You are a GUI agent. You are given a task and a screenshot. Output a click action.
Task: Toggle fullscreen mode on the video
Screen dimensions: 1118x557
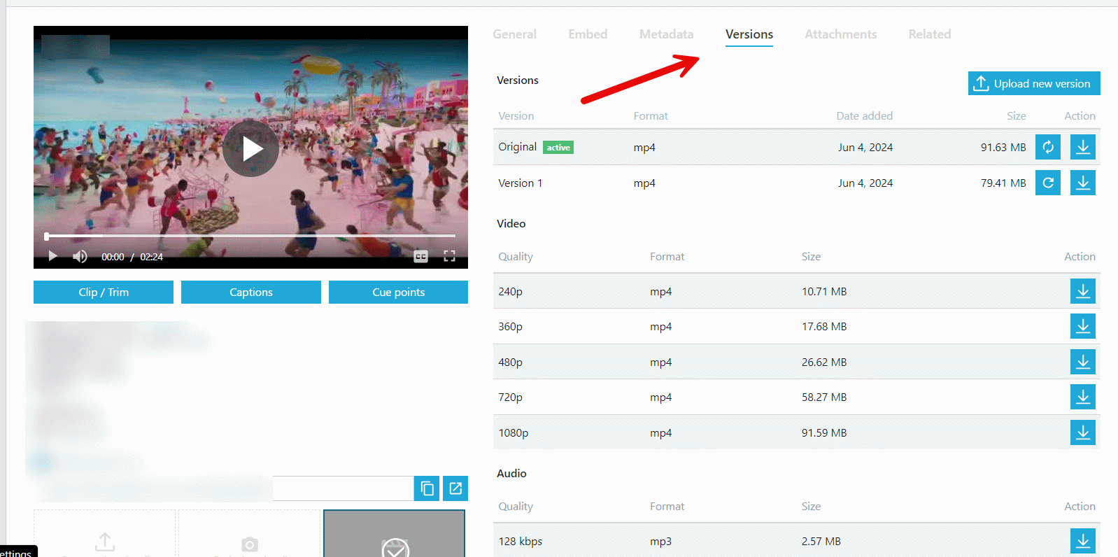[449, 257]
